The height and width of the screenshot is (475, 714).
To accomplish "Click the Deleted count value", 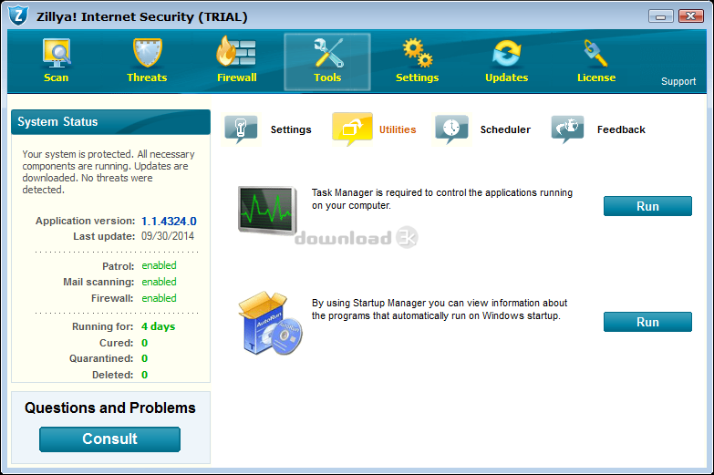I will [x=144, y=375].
